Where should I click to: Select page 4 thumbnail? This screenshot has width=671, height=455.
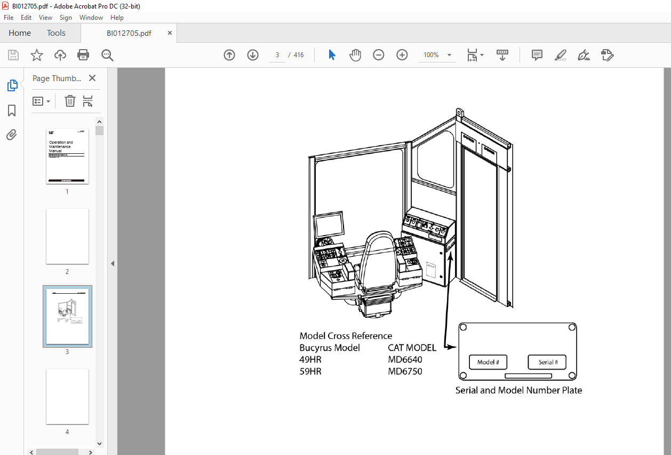tap(67, 397)
